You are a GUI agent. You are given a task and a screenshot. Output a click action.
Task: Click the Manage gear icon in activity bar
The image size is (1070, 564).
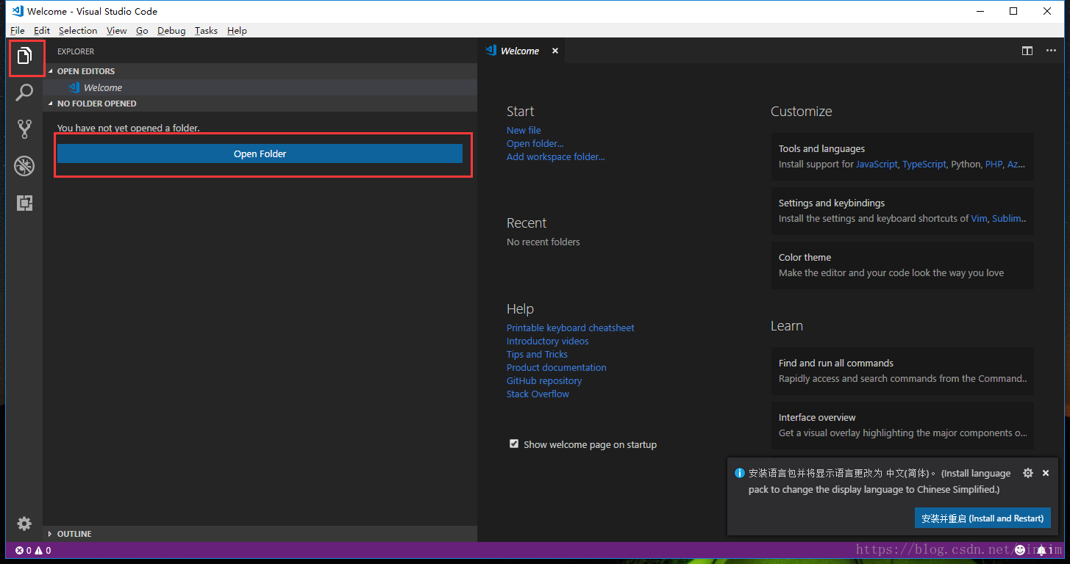pyautogui.click(x=24, y=523)
